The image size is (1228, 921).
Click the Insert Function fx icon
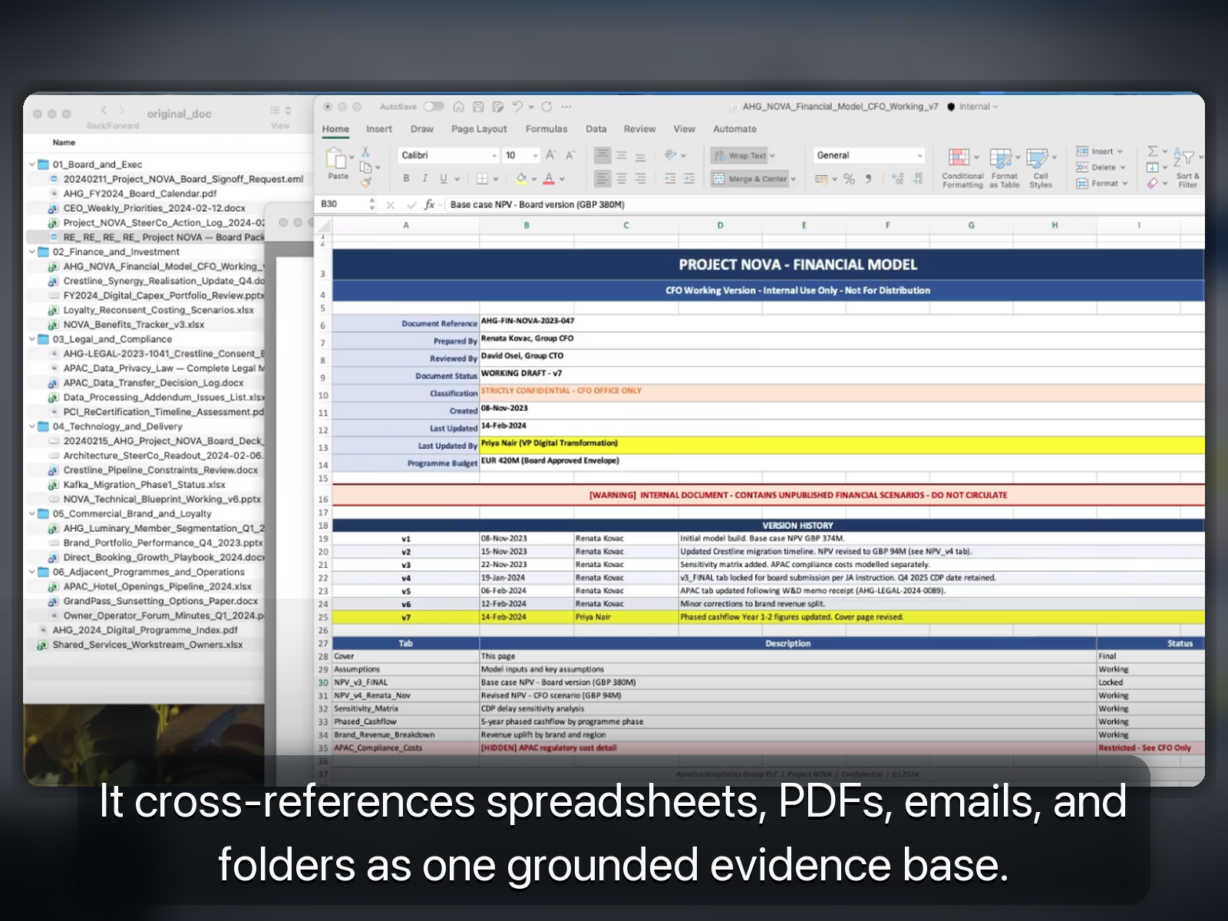coord(429,204)
